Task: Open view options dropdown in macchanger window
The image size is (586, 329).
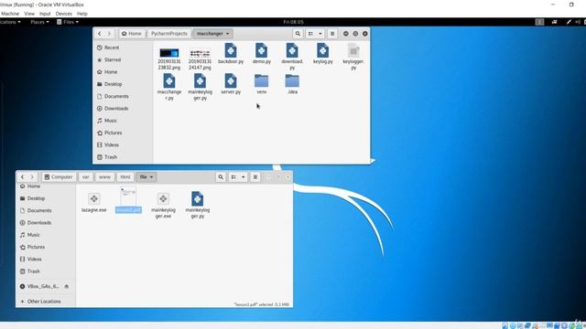Action: coord(320,34)
